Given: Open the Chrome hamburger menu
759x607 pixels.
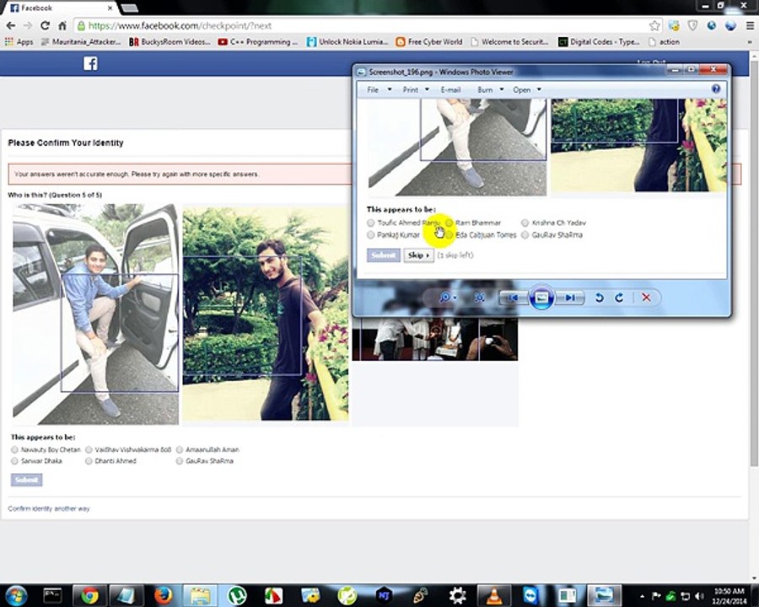Looking at the screenshot, I should pos(750,25).
